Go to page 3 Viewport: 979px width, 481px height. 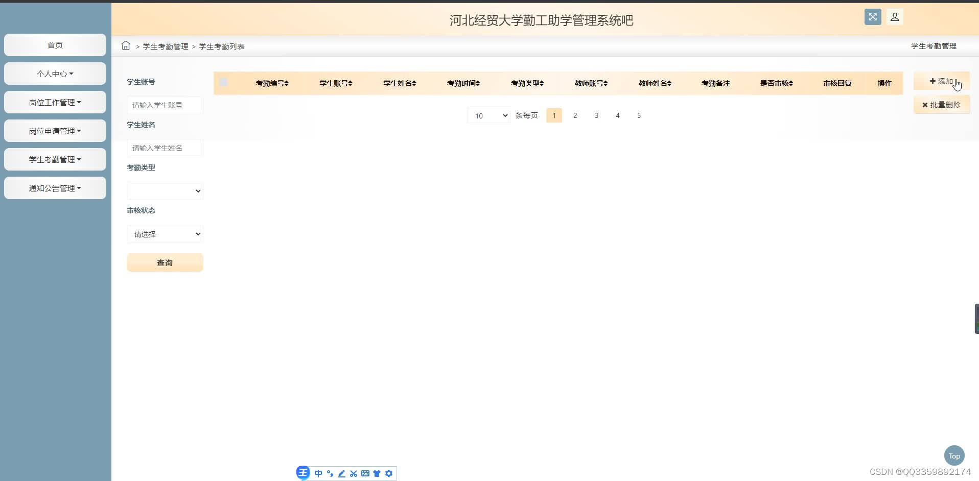pyautogui.click(x=596, y=115)
